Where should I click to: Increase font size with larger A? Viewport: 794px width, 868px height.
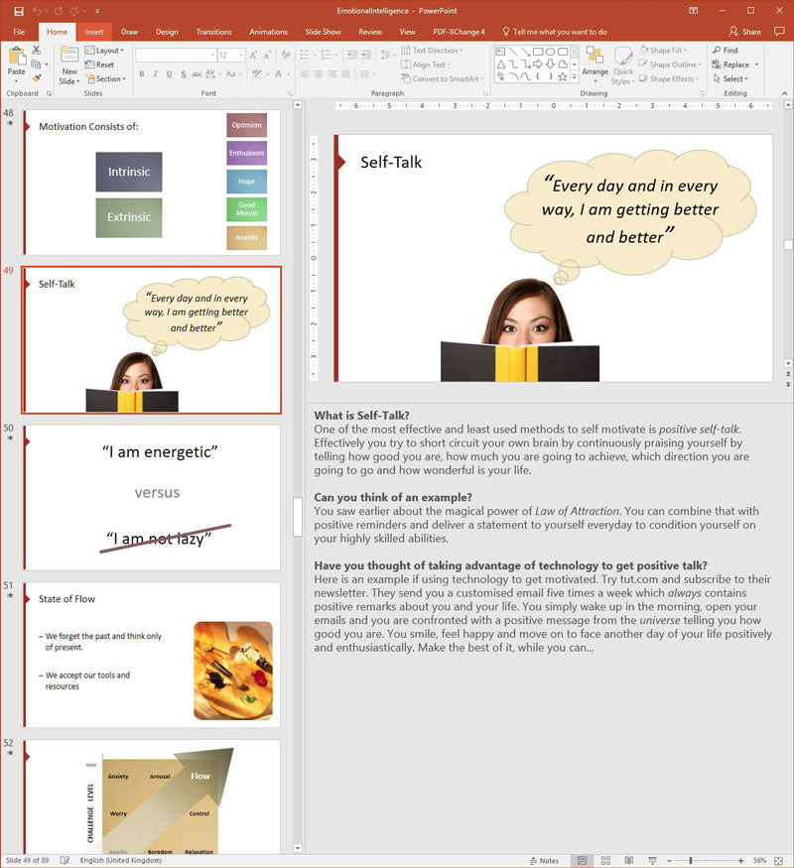pyautogui.click(x=254, y=56)
